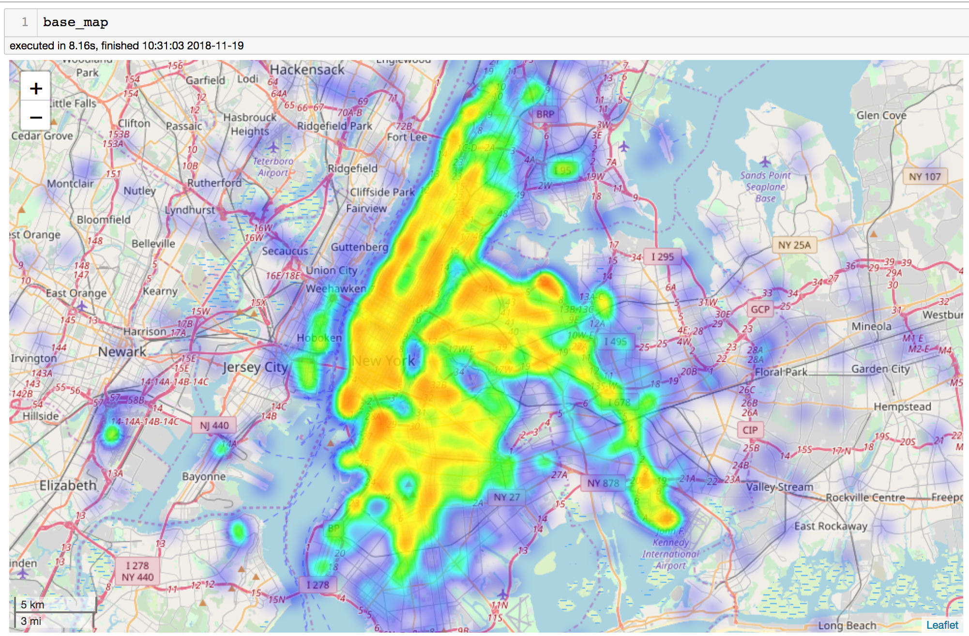
Task: Click the NY 878 route shield
Action: click(x=603, y=483)
